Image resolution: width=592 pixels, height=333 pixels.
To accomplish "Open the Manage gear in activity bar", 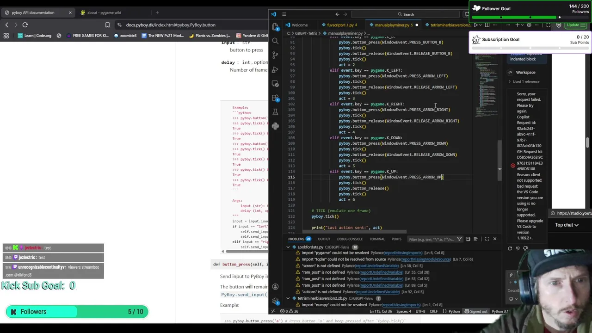I will (275, 301).
